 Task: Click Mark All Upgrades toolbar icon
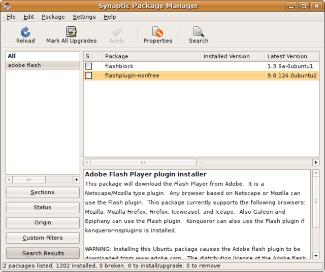coord(71,32)
